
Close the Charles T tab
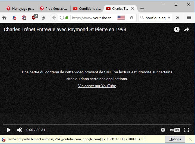pyautogui.click(x=133, y=9)
